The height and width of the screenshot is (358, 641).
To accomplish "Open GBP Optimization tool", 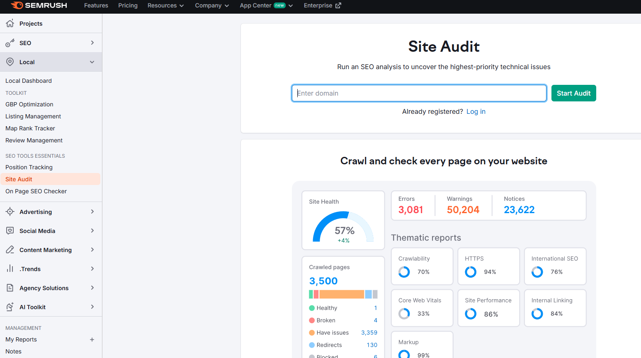I will tap(29, 104).
